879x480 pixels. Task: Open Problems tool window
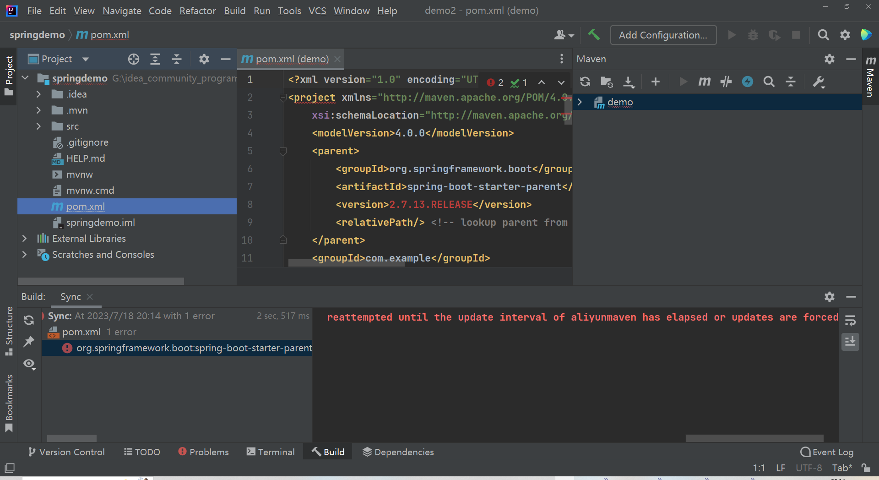click(203, 452)
